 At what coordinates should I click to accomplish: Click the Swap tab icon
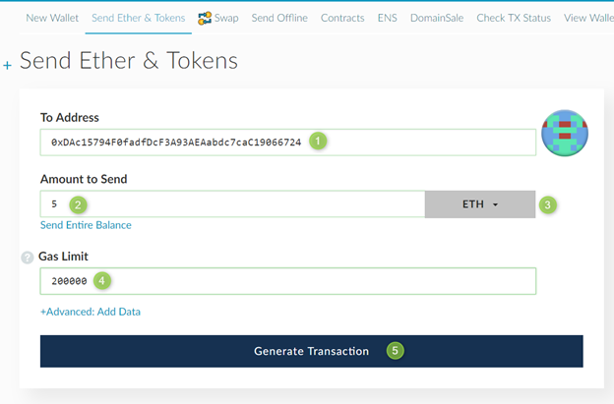tap(205, 18)
